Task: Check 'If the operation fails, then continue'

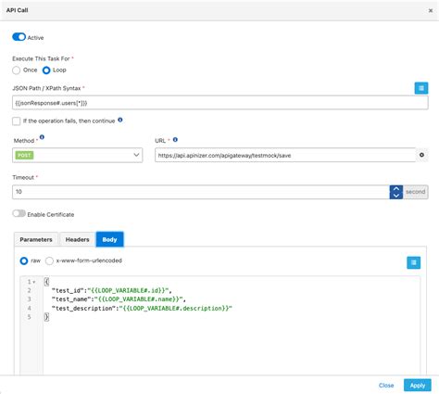Action: point(17,121)
